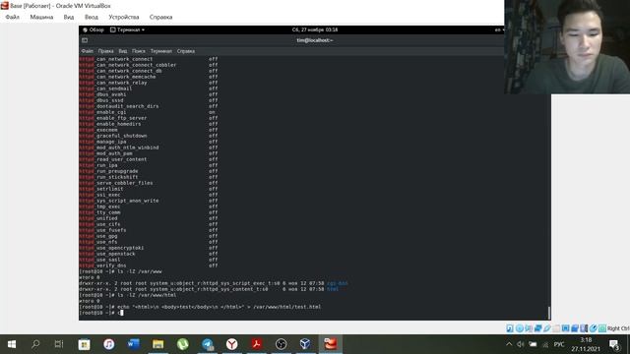Open OBS Studio from the taskbar
This screenshot has width=630, height=354.
(281, 344)
